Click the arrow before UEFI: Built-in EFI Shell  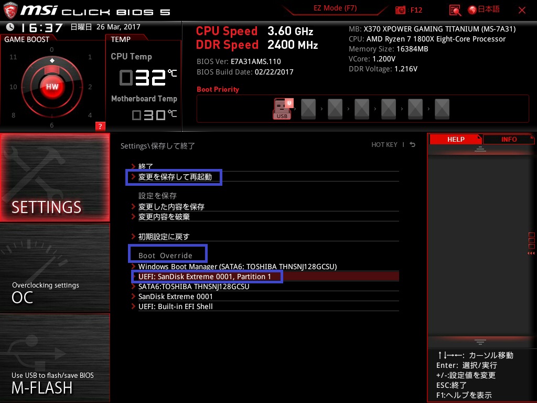133,306
